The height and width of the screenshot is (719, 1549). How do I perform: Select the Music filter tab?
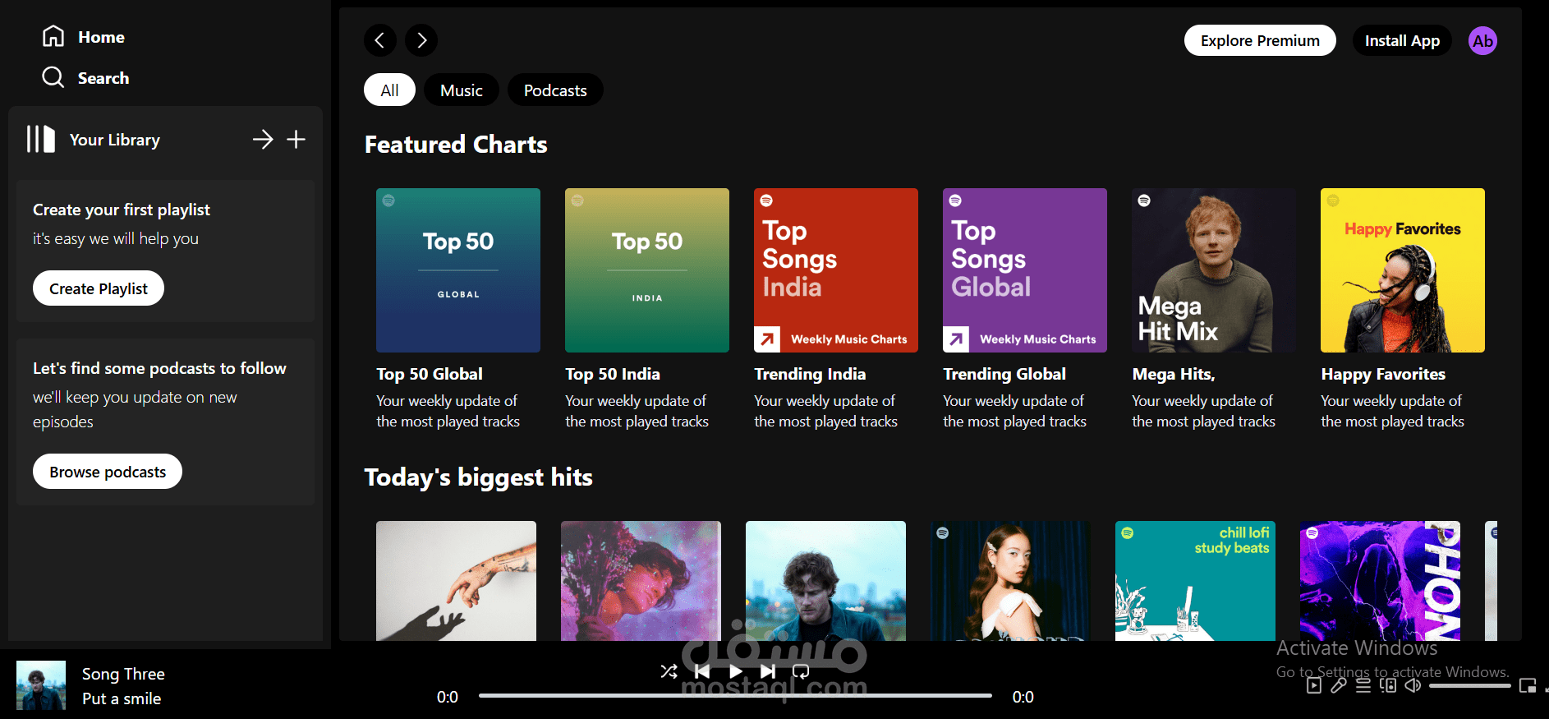[x=462, y=90]
